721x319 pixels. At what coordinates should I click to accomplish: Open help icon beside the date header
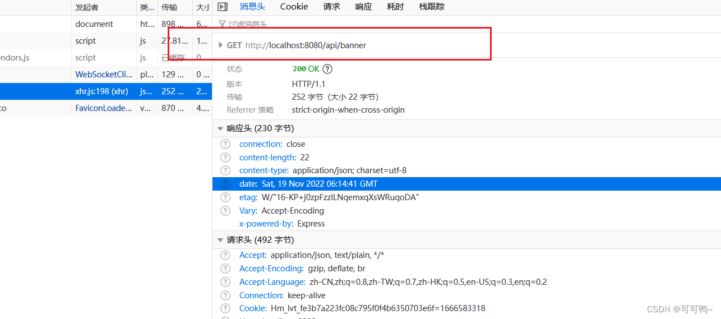tap(225, 184)
